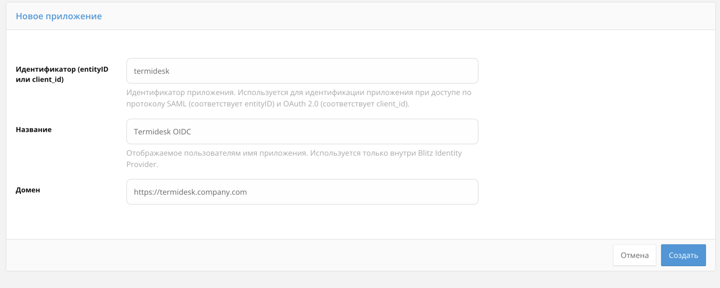Cancel with the Отмена button
This screenshot has width=720, height=288.
634,255
